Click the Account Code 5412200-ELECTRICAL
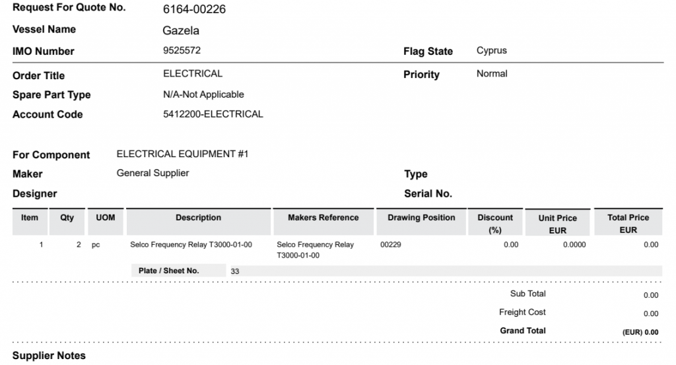Screen dimensions: 676x365 [213, 114]
